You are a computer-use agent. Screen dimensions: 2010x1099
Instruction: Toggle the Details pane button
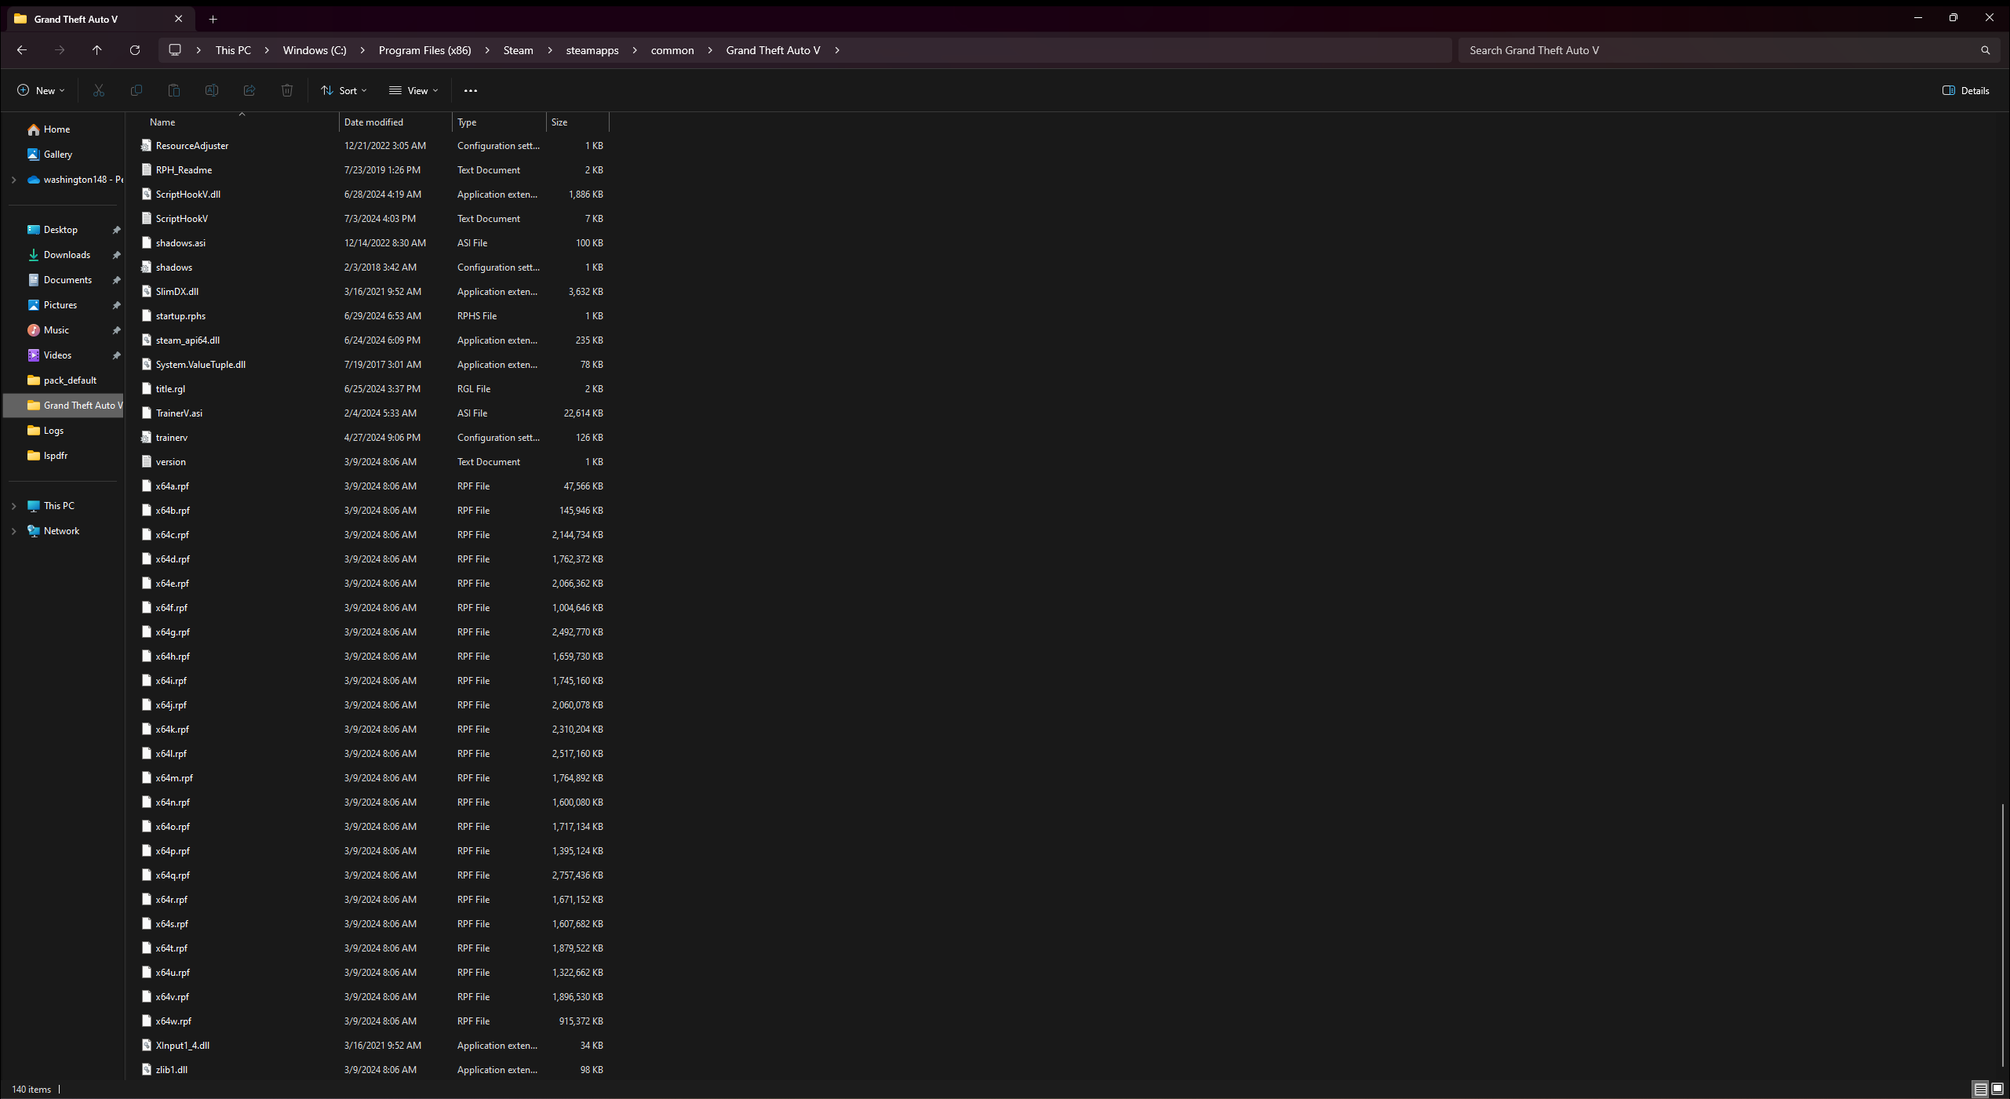pos(1966,90)
